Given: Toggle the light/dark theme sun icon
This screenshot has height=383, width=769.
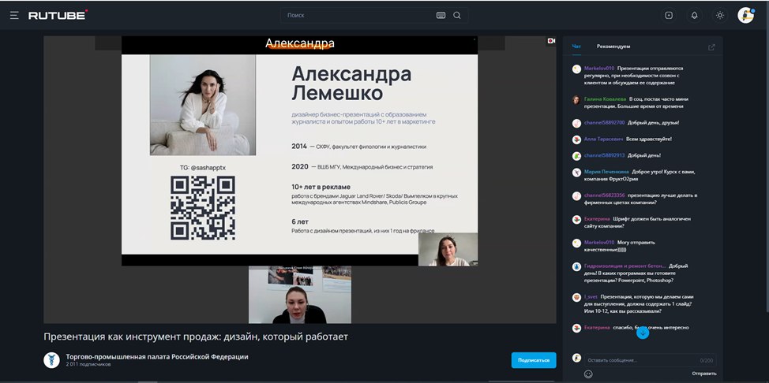Looking at the screenshot, I should pyautogui.click(x=720, y=15).
